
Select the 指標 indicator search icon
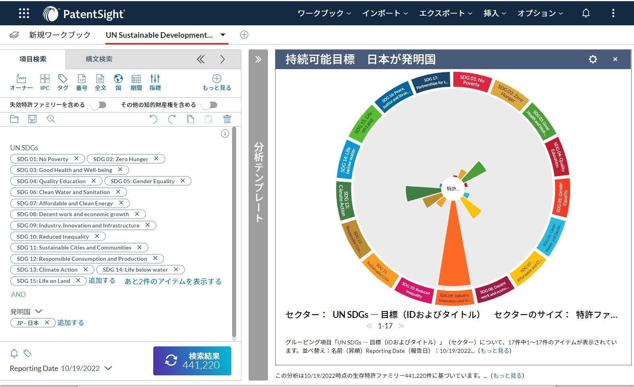(x=155, y=82)
